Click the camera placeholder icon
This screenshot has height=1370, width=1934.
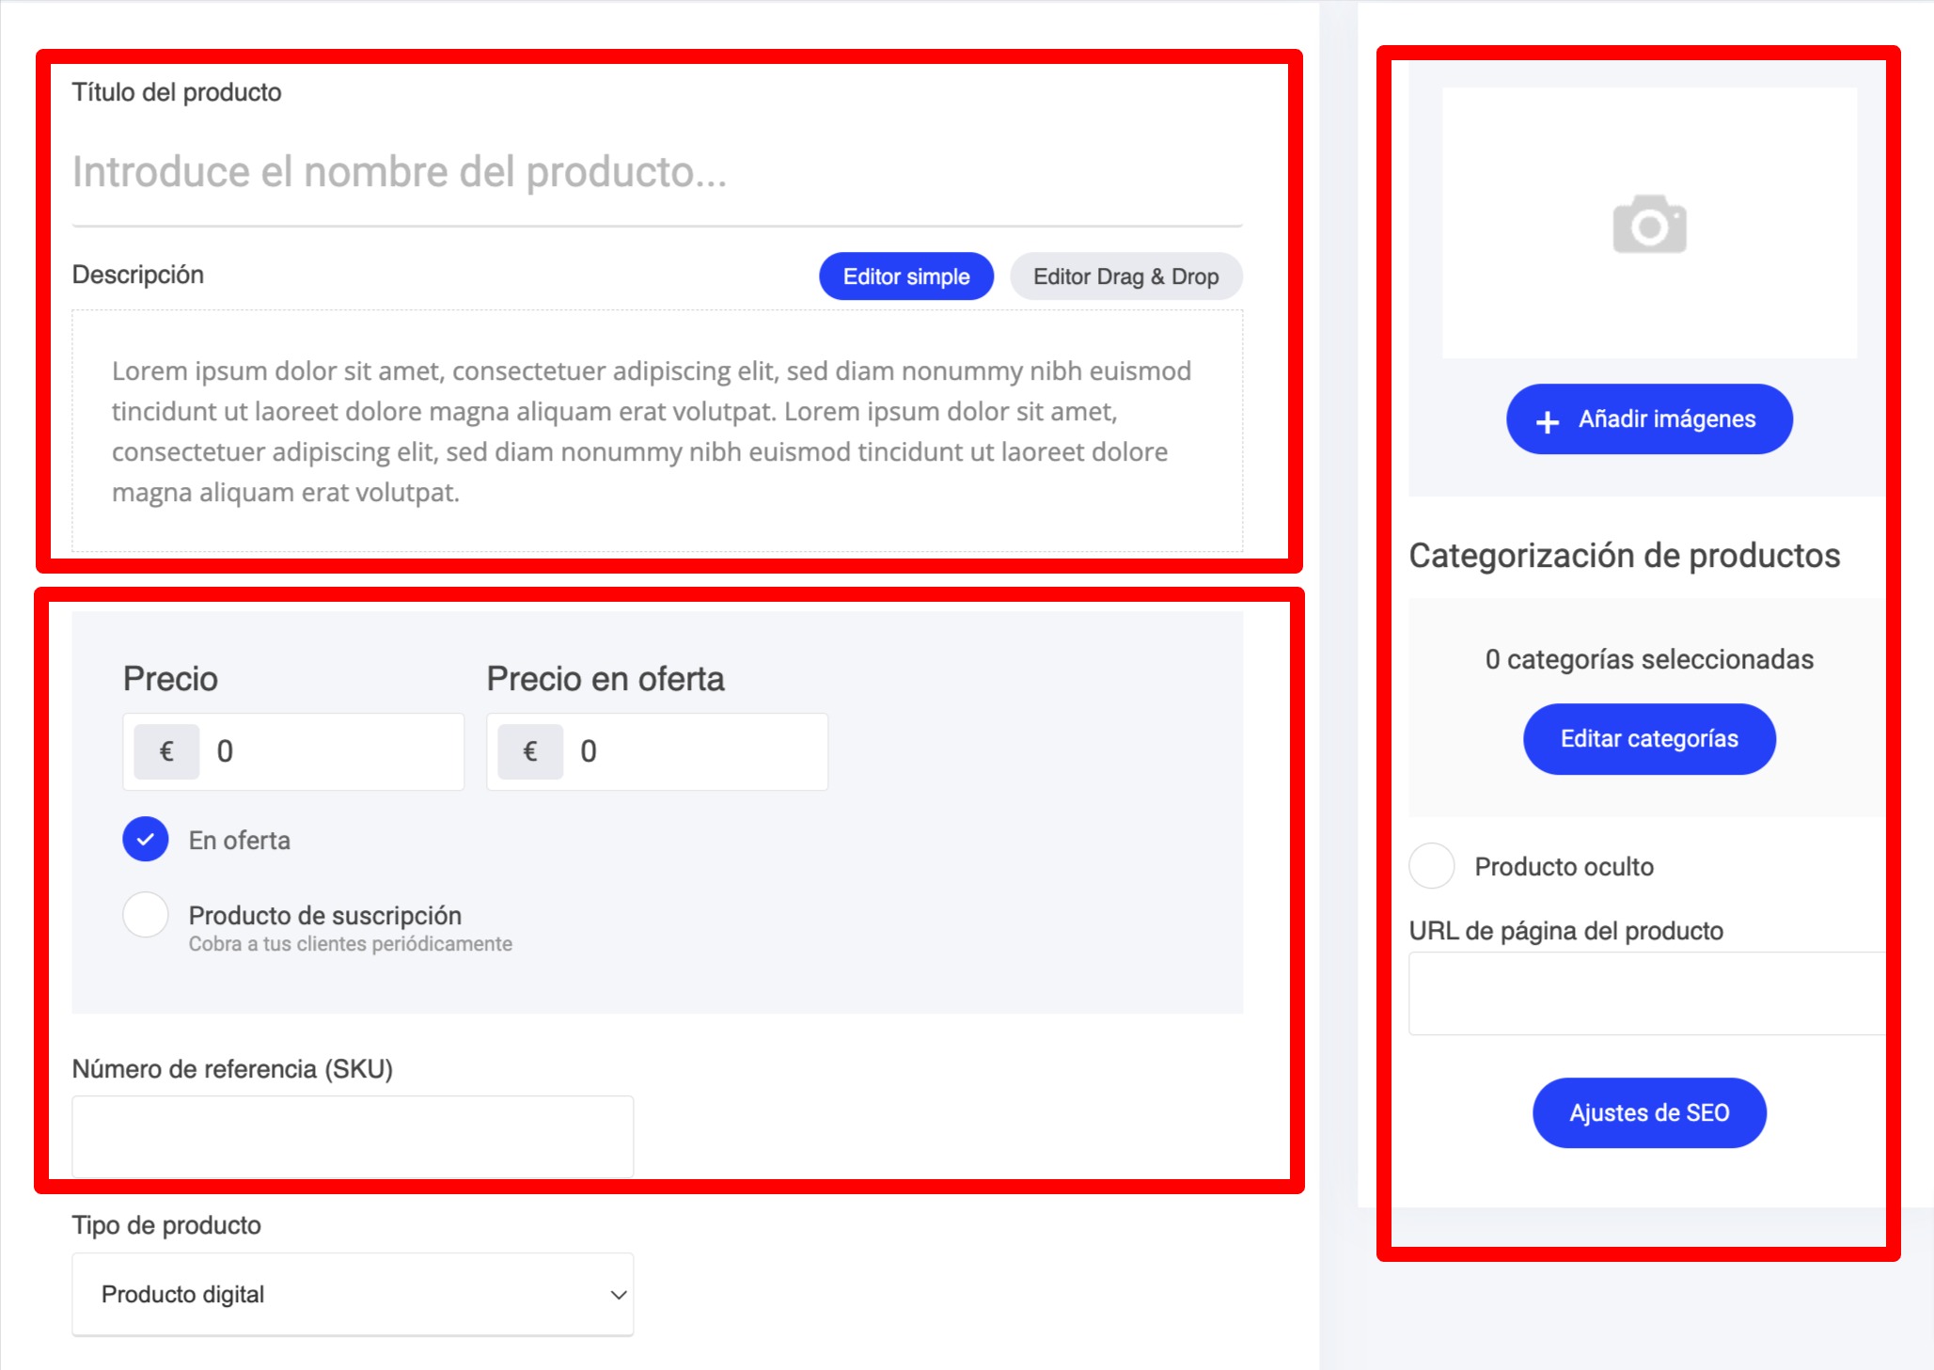[x=1649, y=225]
